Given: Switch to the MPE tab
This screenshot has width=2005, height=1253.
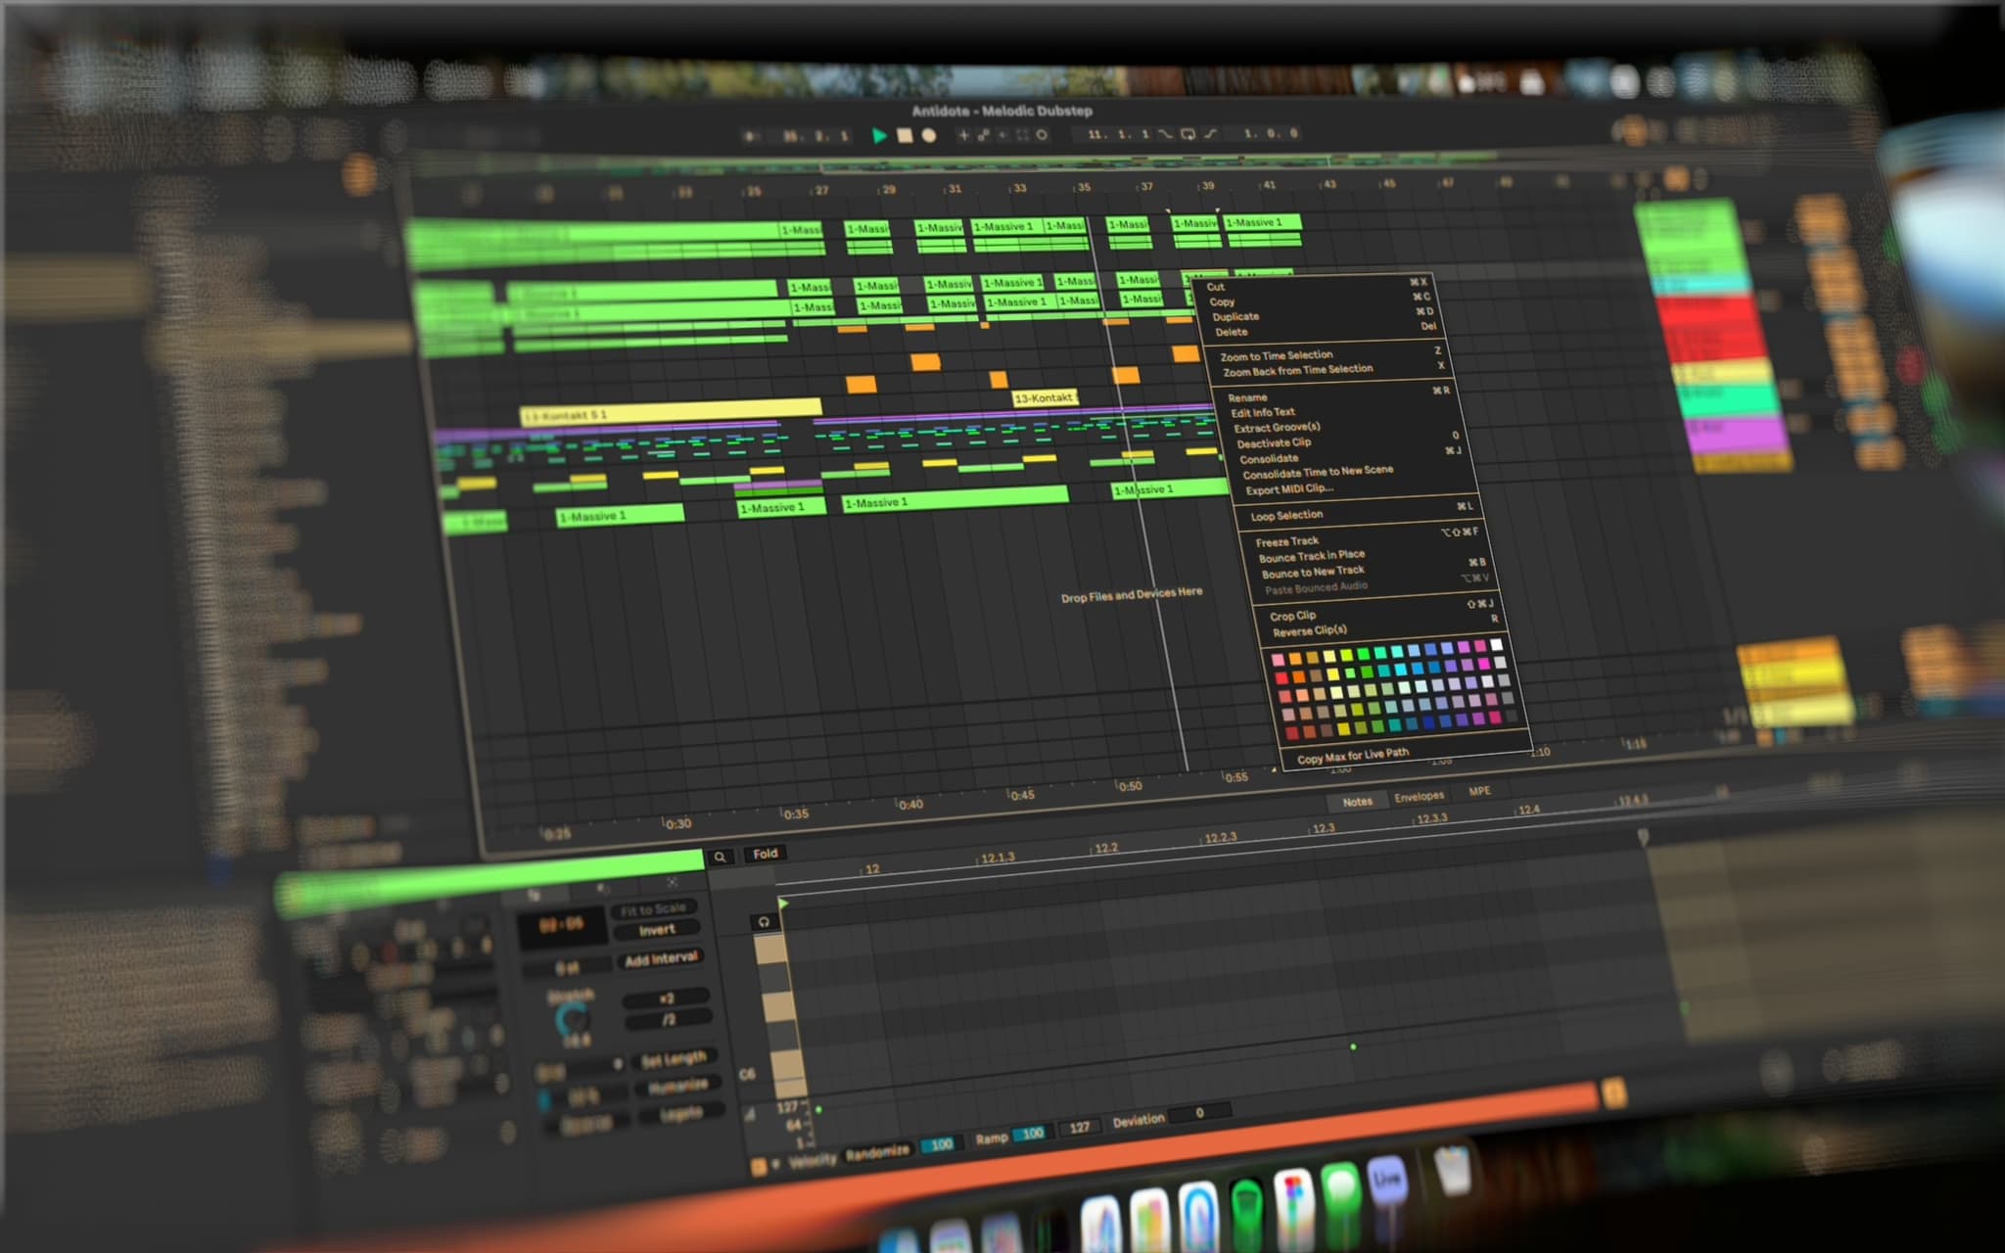Looking at the screenshot, I should pos(1479,791).
